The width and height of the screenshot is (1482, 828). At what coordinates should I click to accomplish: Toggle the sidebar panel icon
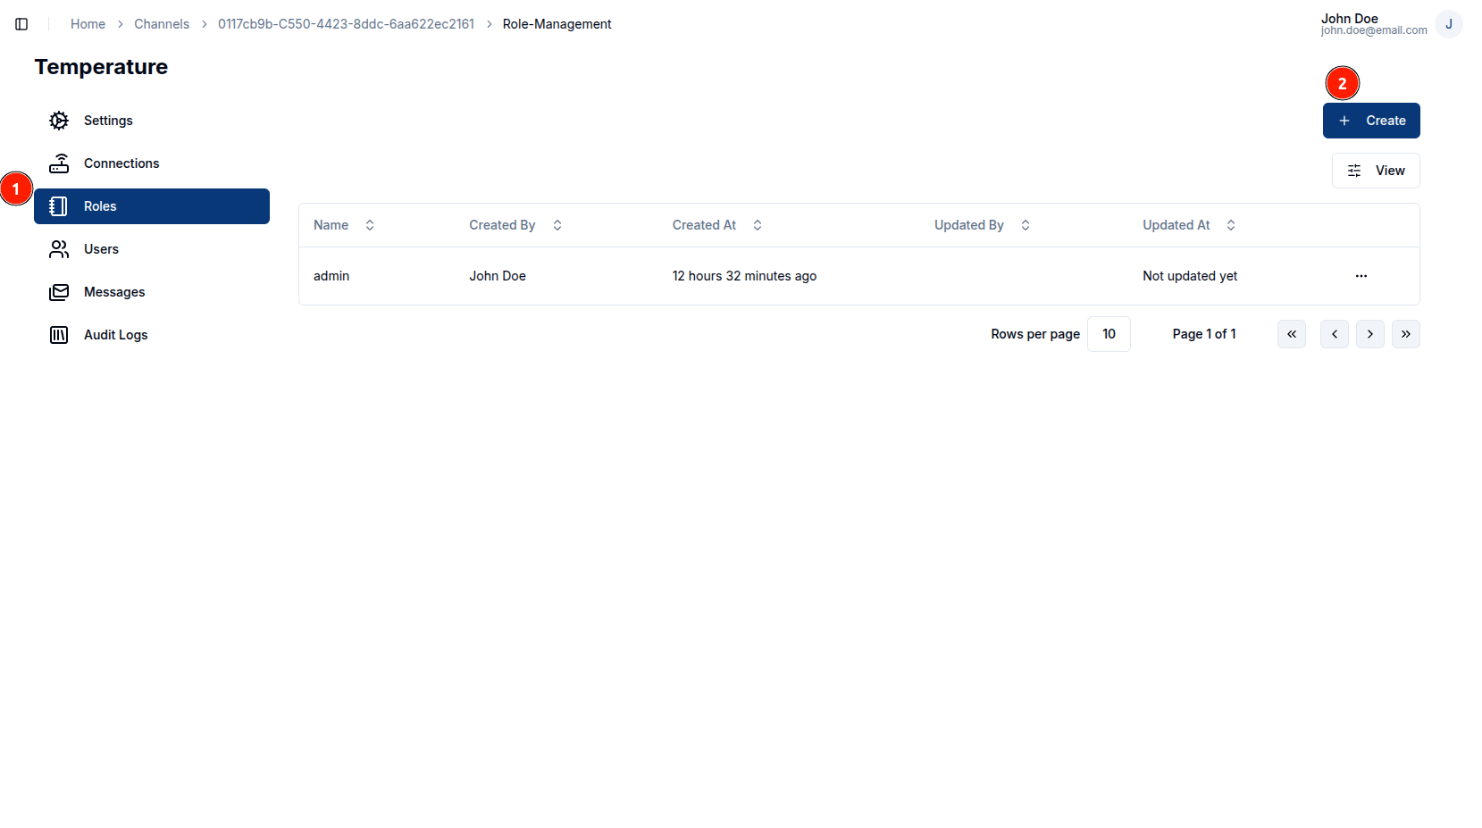(21, 24)
